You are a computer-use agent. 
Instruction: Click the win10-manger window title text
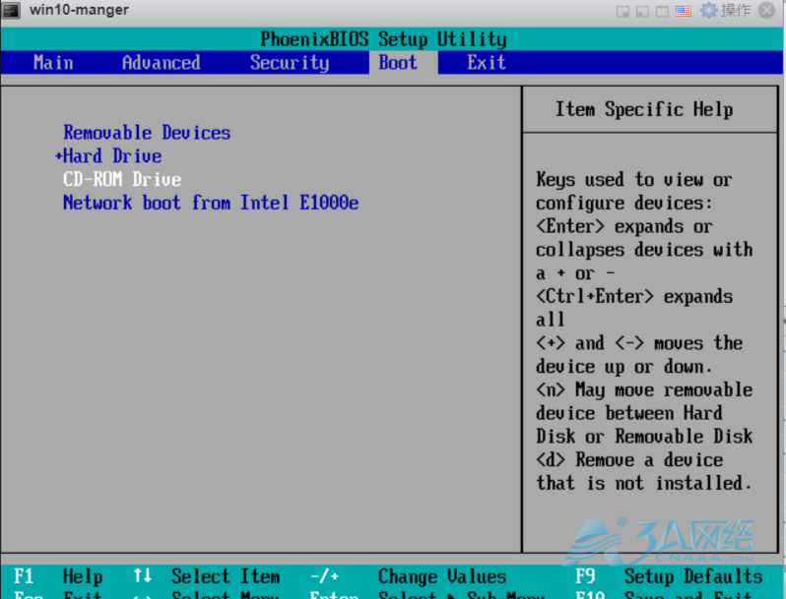[x=79, y=10]
